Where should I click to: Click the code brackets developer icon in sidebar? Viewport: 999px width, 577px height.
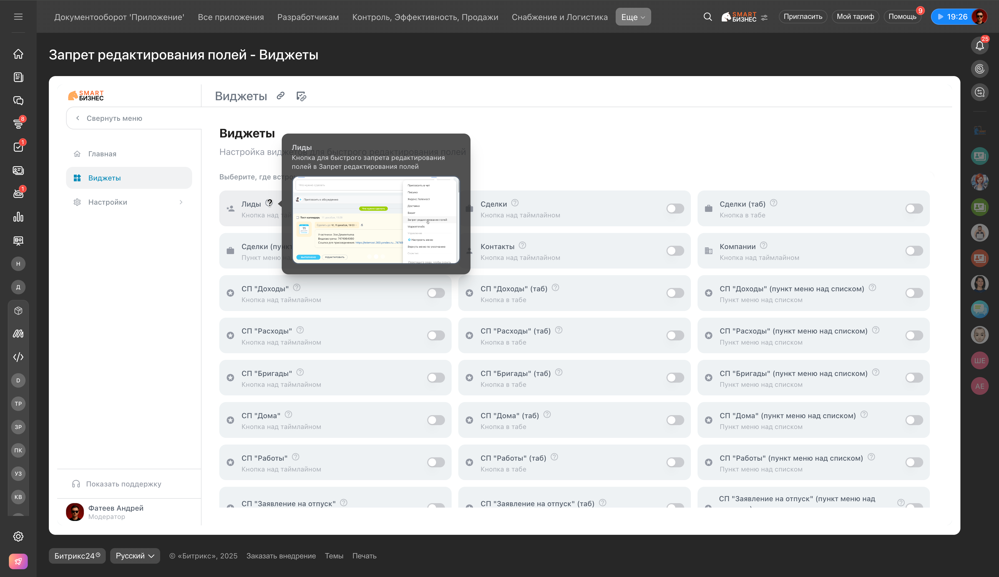coord(18,357)
